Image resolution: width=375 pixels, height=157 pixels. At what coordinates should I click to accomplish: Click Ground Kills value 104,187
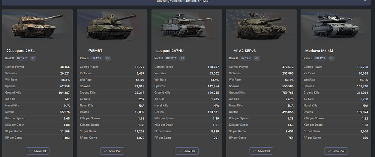[x=64, y=93]
